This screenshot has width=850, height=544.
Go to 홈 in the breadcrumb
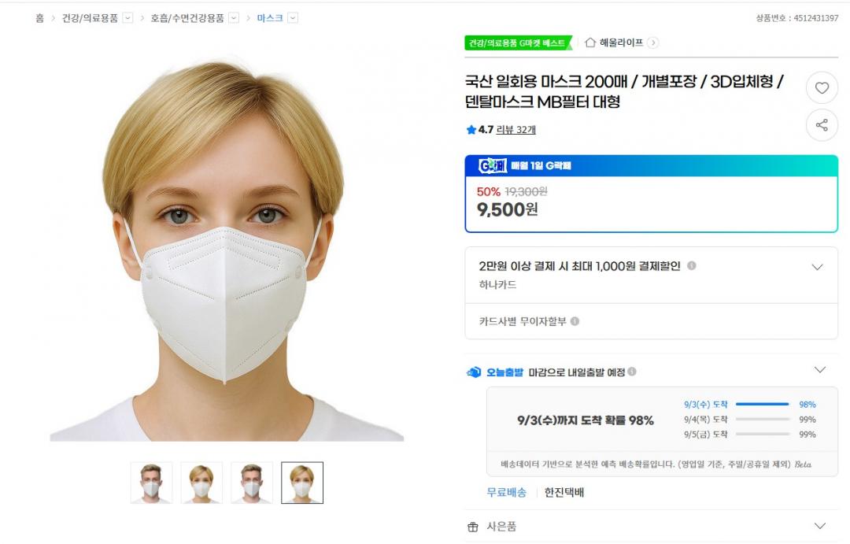[x=39, y=18]
